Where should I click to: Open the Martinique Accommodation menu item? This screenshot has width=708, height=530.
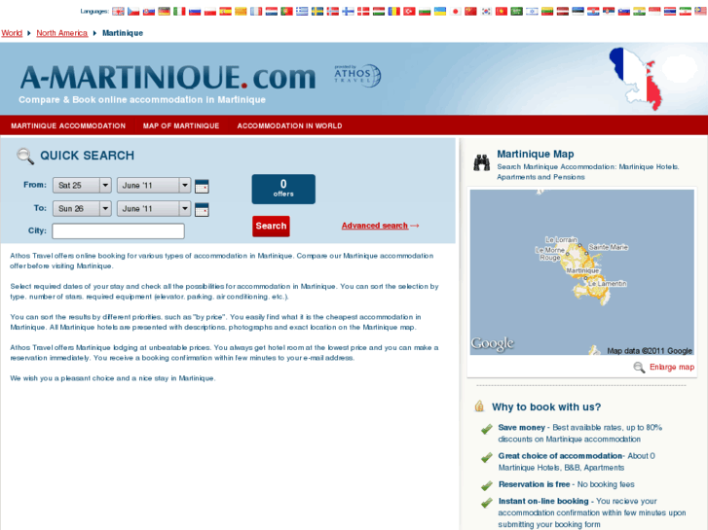[68, 125]
